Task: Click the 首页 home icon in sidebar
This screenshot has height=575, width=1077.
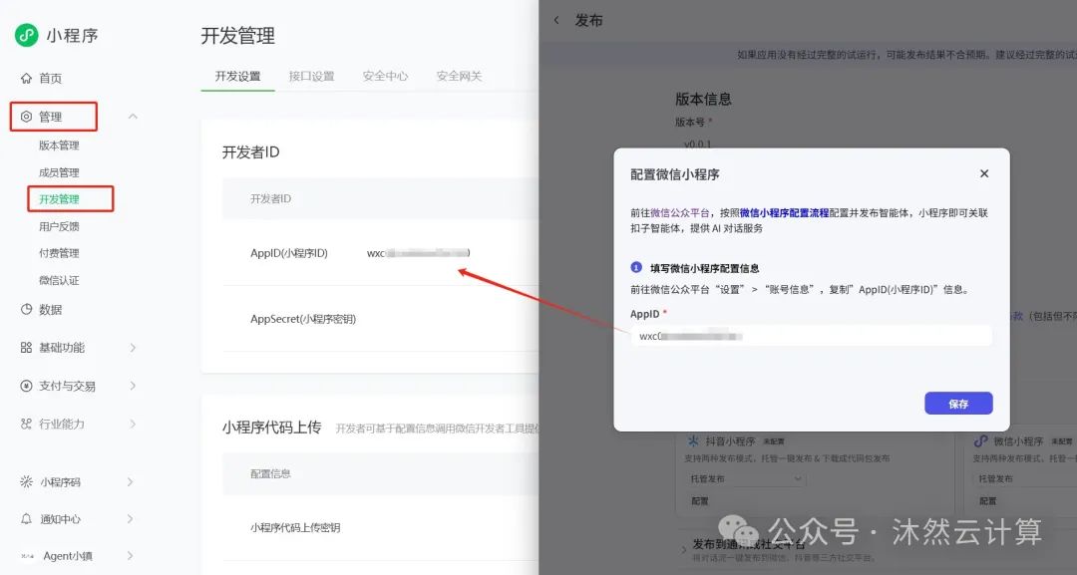Action: (26, 78)
